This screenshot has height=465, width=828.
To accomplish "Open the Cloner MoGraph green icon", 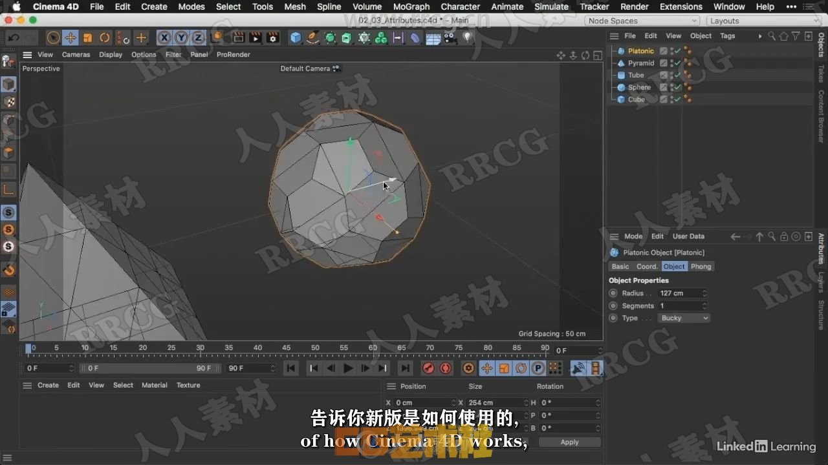I will pos(381,37).
